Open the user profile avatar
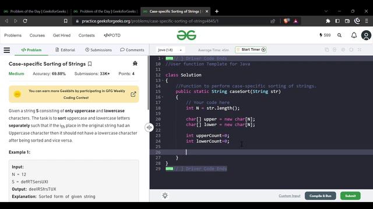 point(366,35)
